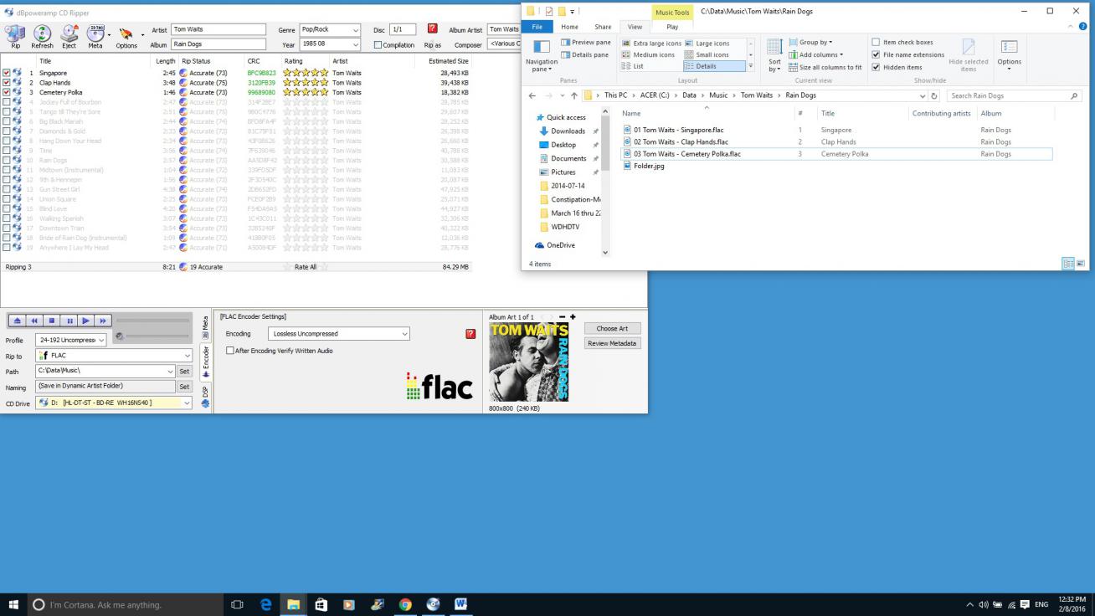Toggle File name extensions checkbox
Screen dimensions: 1095x616
point(876,55)
